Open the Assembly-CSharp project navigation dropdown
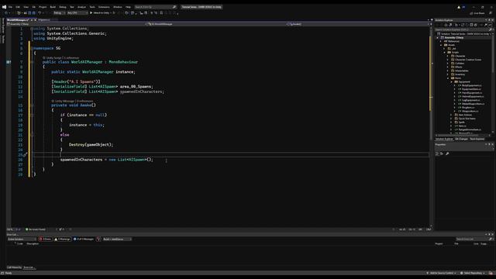Screen dimensions: 496x279 point(75,24)
